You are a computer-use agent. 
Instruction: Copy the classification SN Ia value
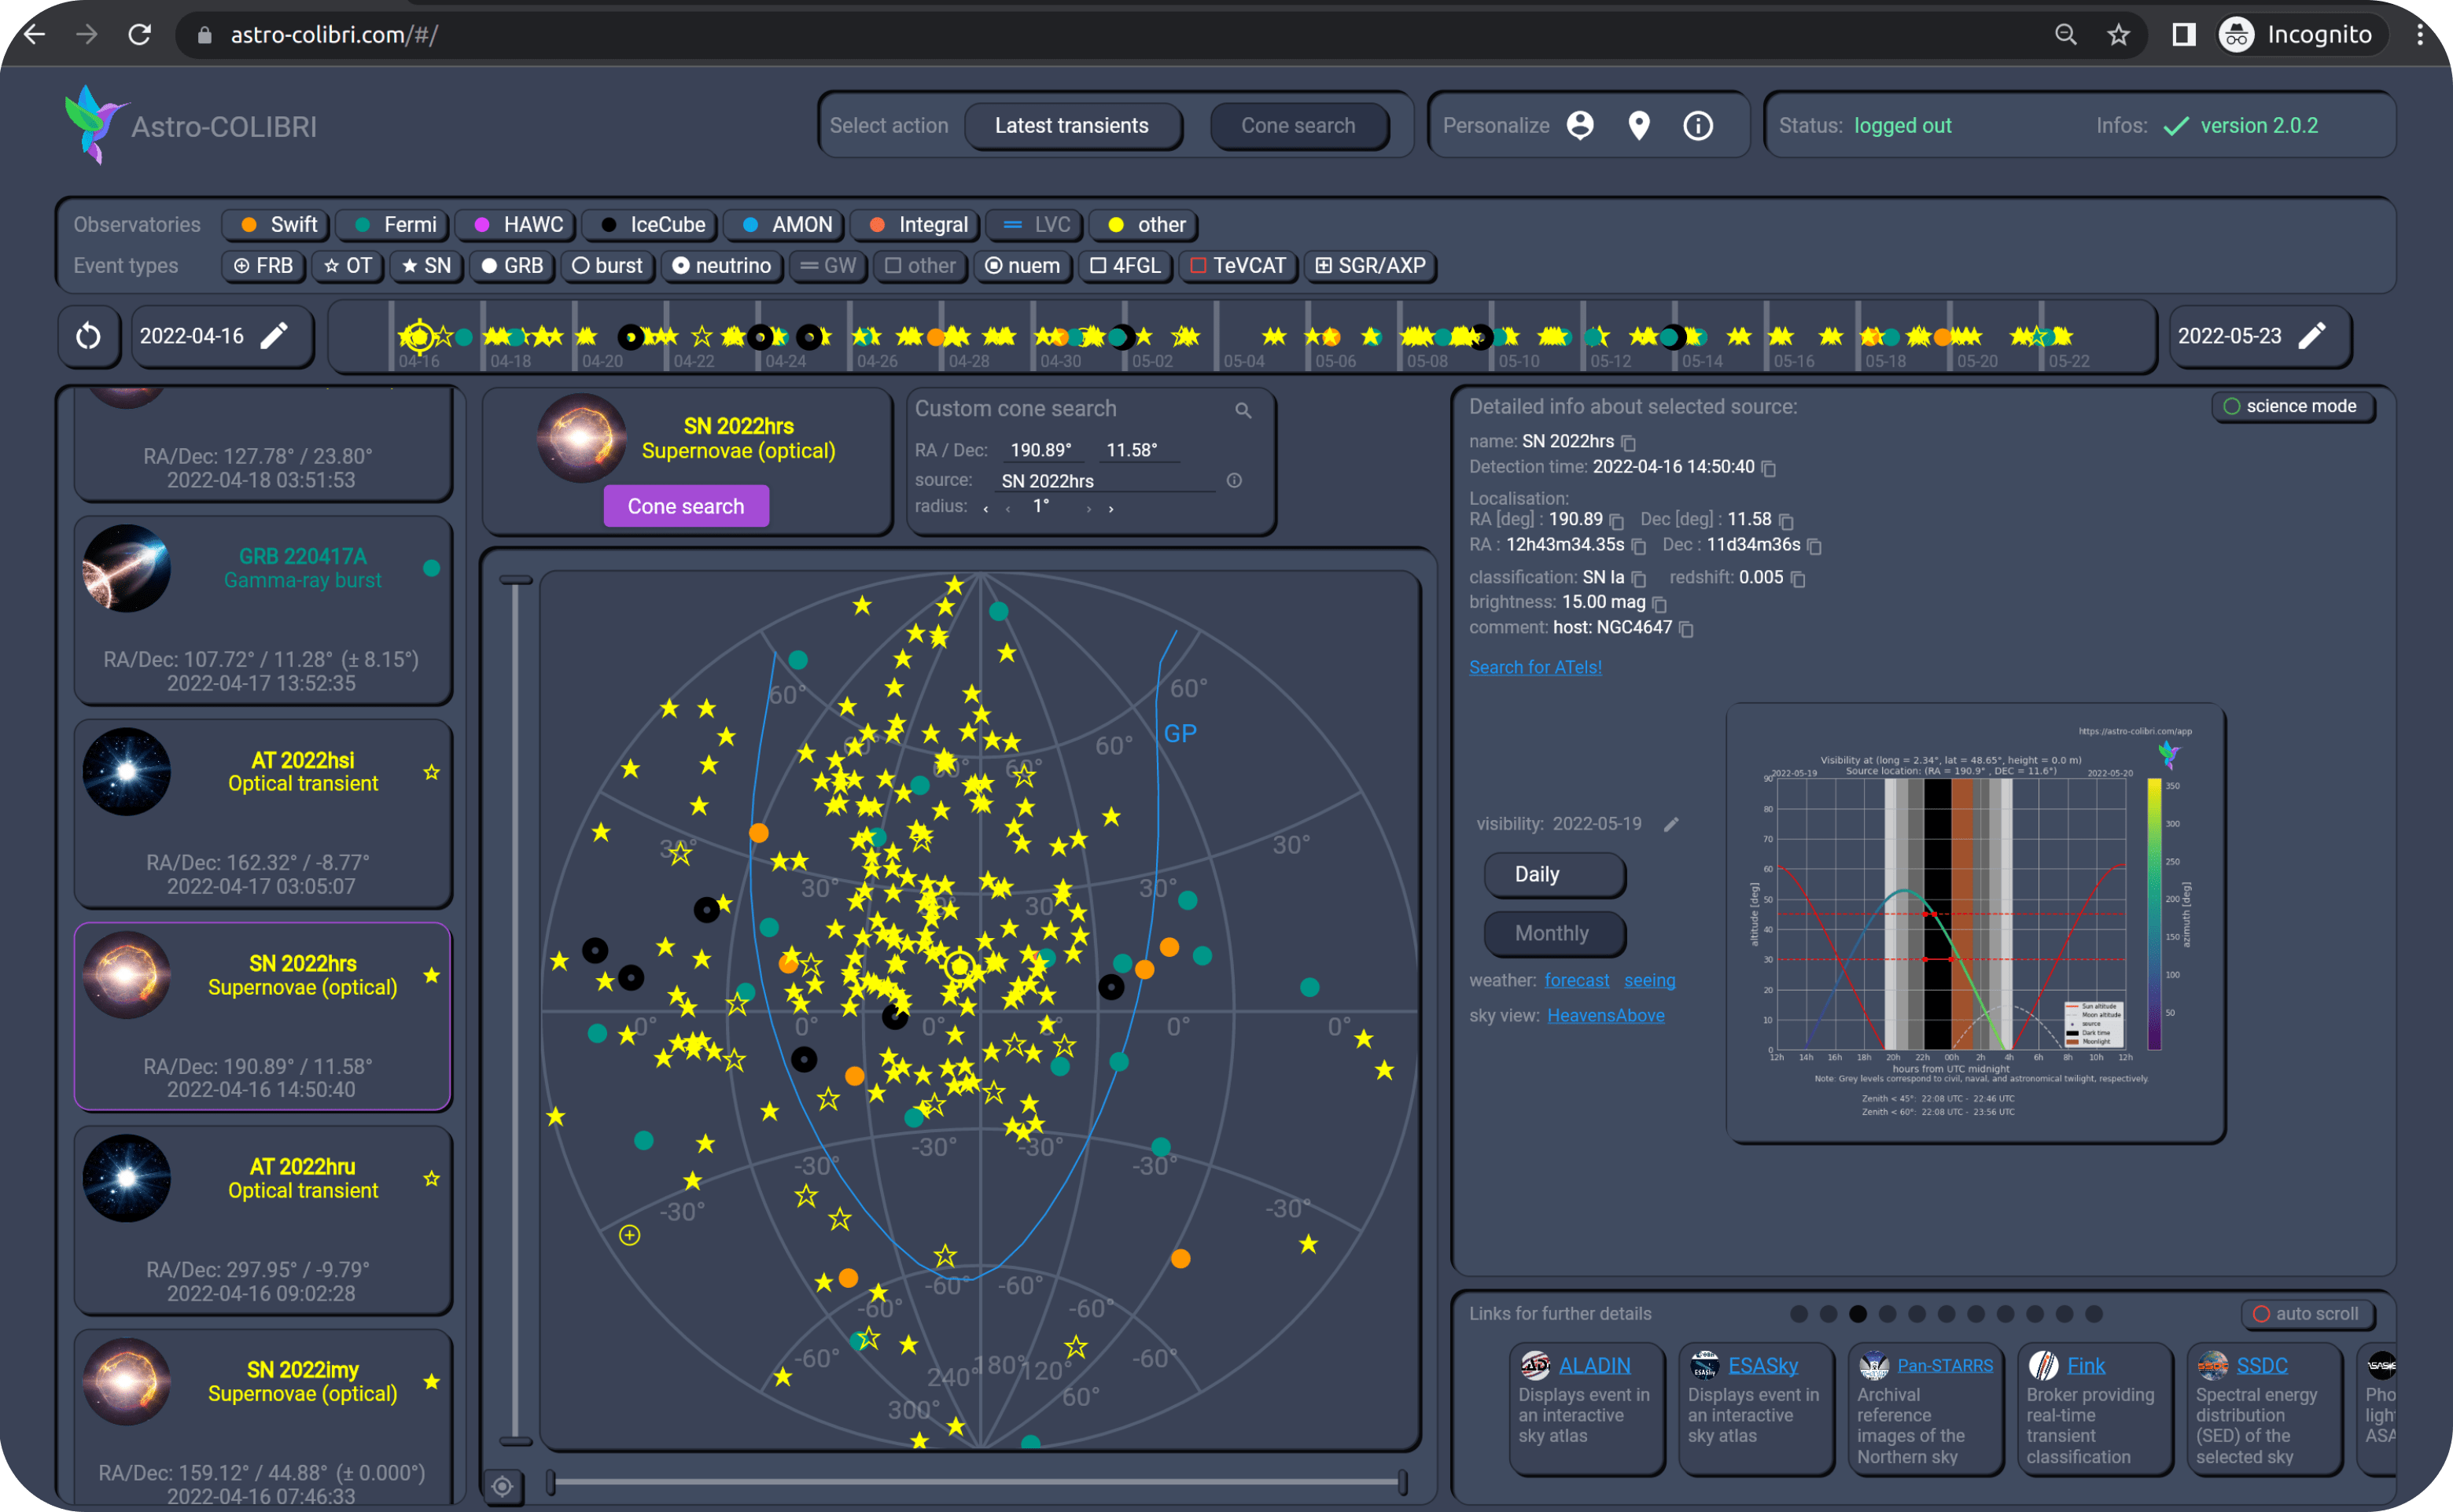coord(1638,579)
